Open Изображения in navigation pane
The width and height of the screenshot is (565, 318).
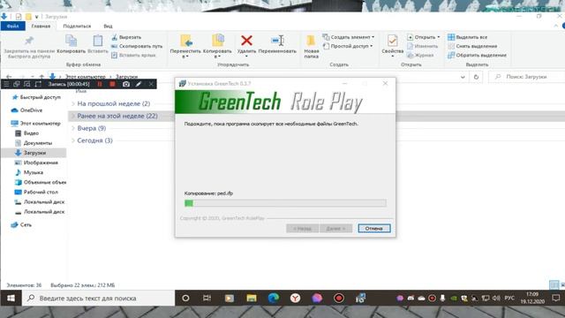[36, 163]
